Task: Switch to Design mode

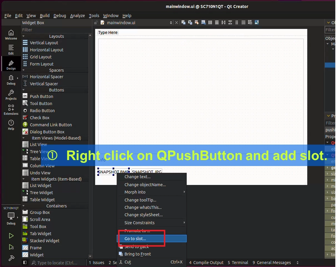Action: pyautogui.click(x=11, y=65)
